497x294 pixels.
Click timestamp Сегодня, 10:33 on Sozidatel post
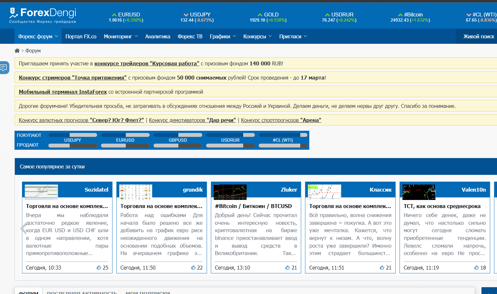click(44, 268)
